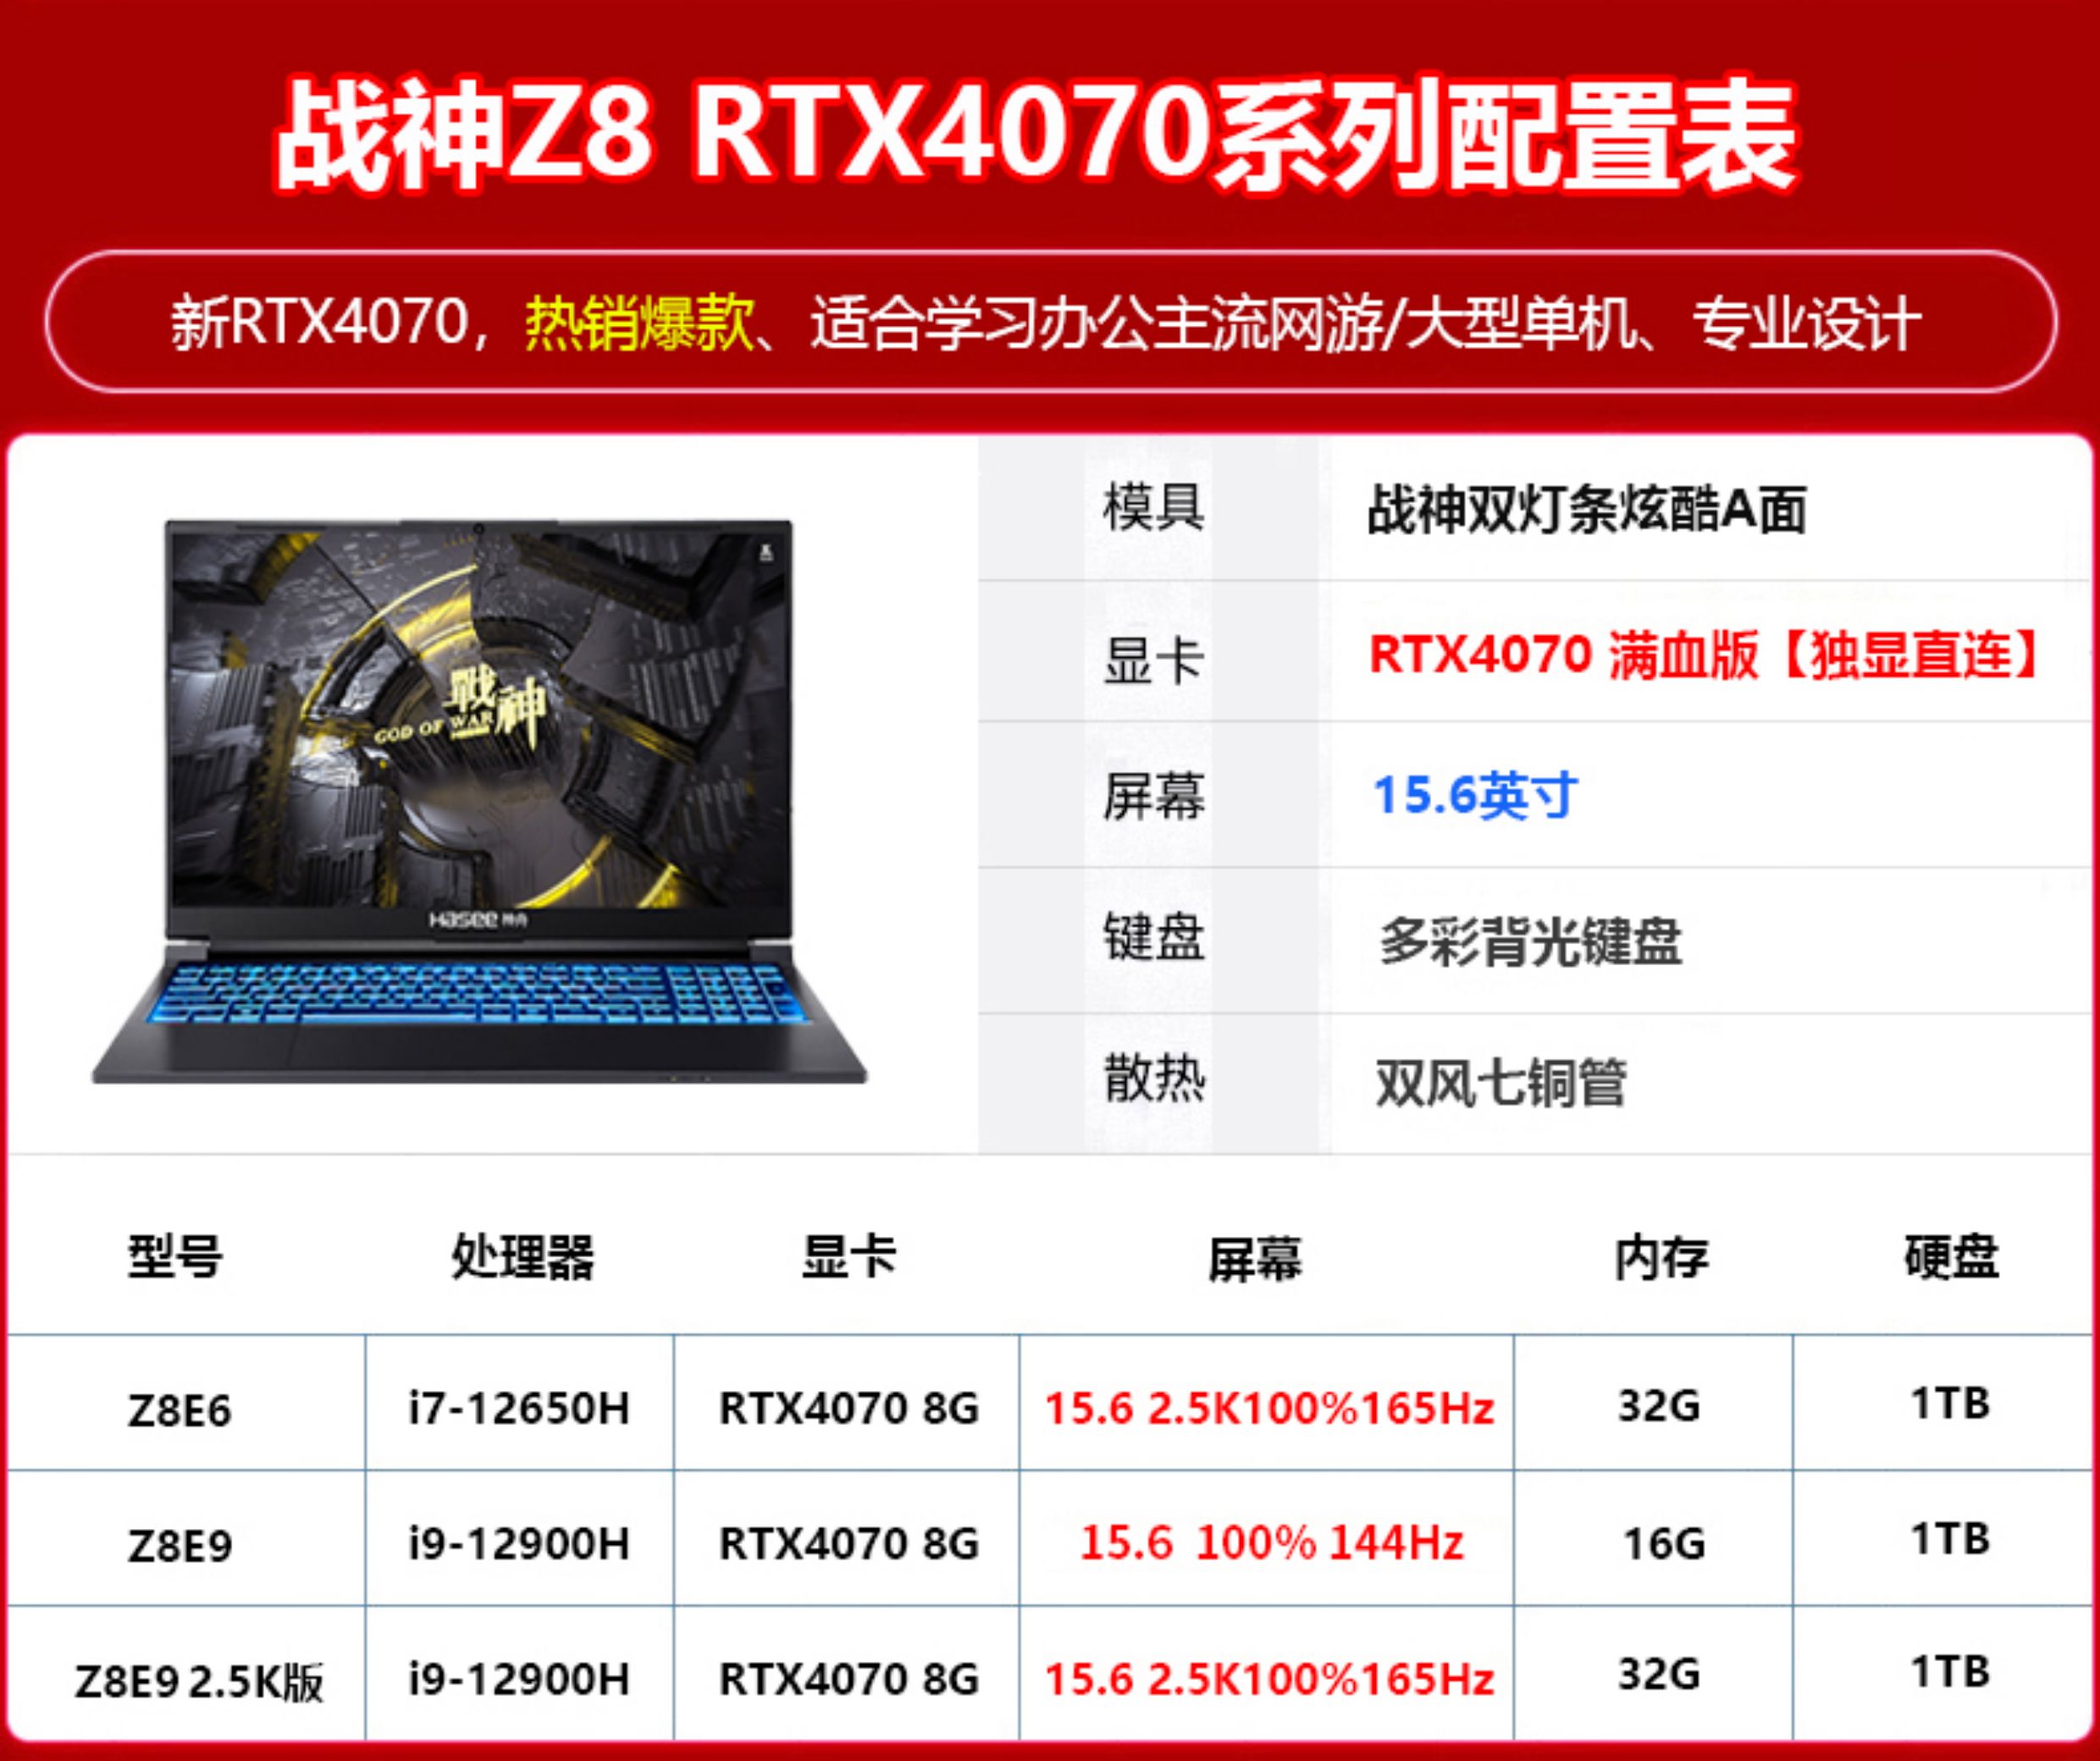The image size is (2100, 1761).
Task: Click the 双风七铜管 cooling value
Action: click(1500, 1083)
